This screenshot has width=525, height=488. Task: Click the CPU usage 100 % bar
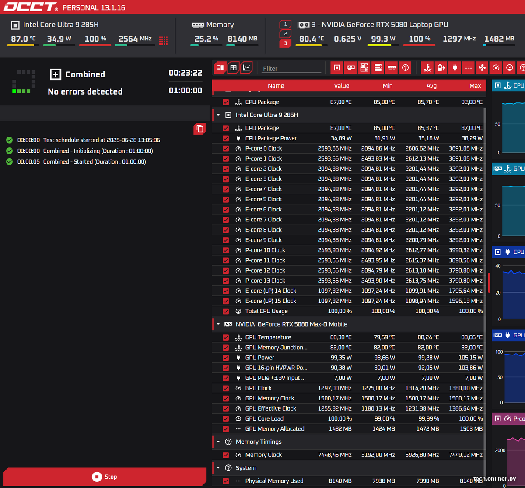[x=95, y=45]
